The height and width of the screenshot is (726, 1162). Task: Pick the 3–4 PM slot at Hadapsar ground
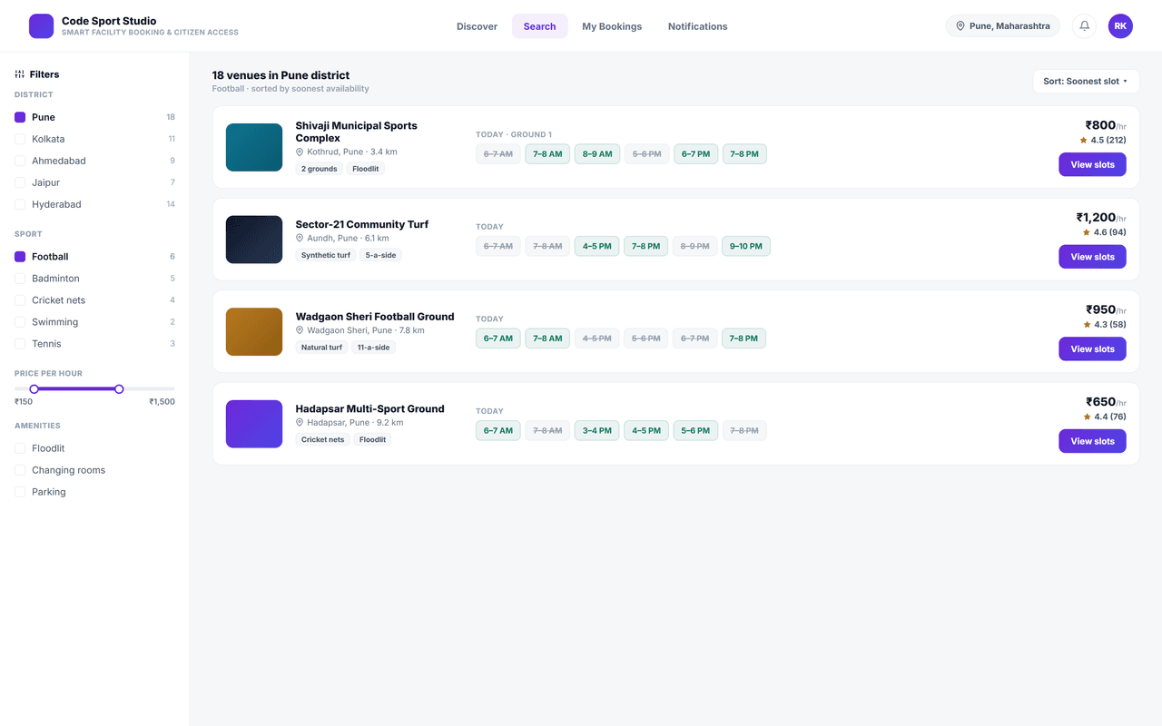pos(597,430)
